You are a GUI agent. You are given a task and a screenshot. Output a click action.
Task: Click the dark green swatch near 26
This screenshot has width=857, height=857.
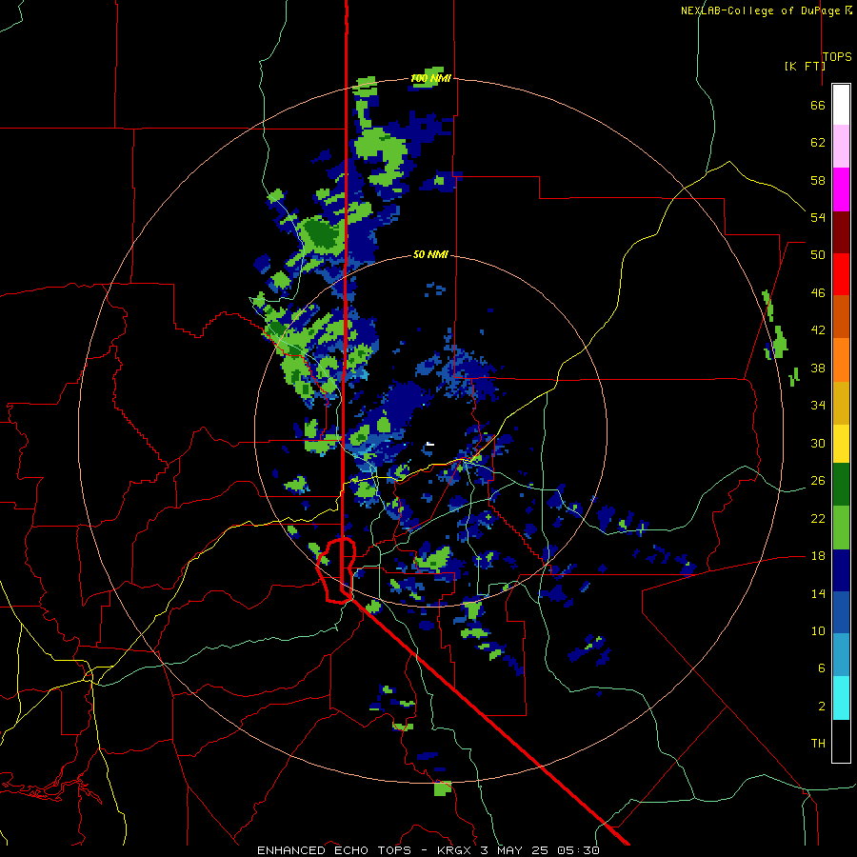click(841, 485)
